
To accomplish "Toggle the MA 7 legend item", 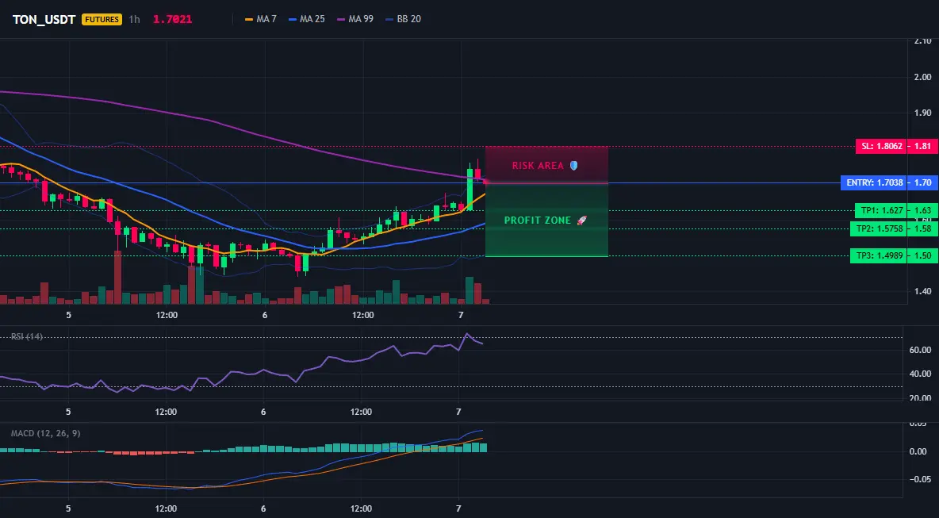I will pyautogui.click(x=261, y=19).
